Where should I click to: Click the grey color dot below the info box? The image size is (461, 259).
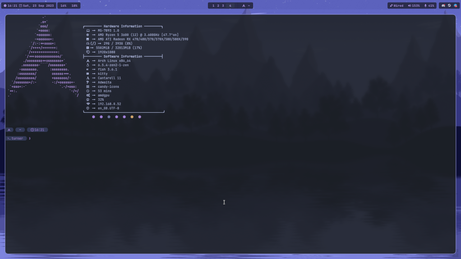tap(109, 117)
